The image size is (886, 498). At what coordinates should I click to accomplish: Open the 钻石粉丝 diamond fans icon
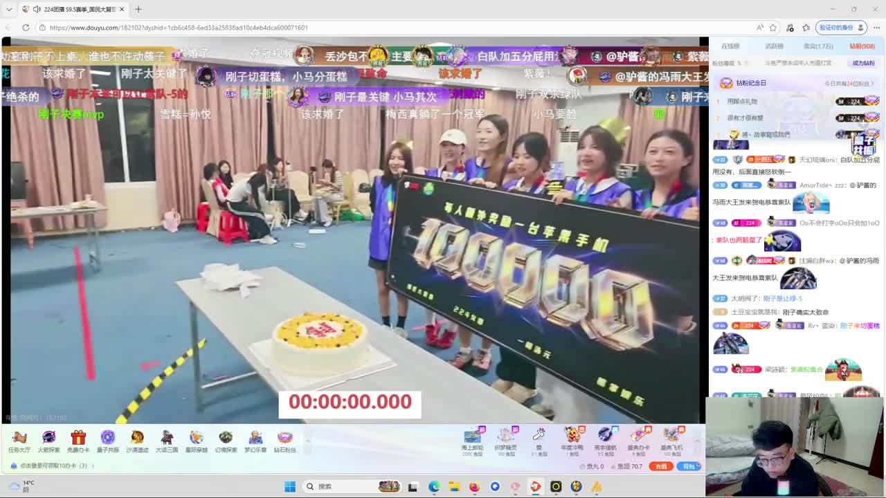coord(284,440)
